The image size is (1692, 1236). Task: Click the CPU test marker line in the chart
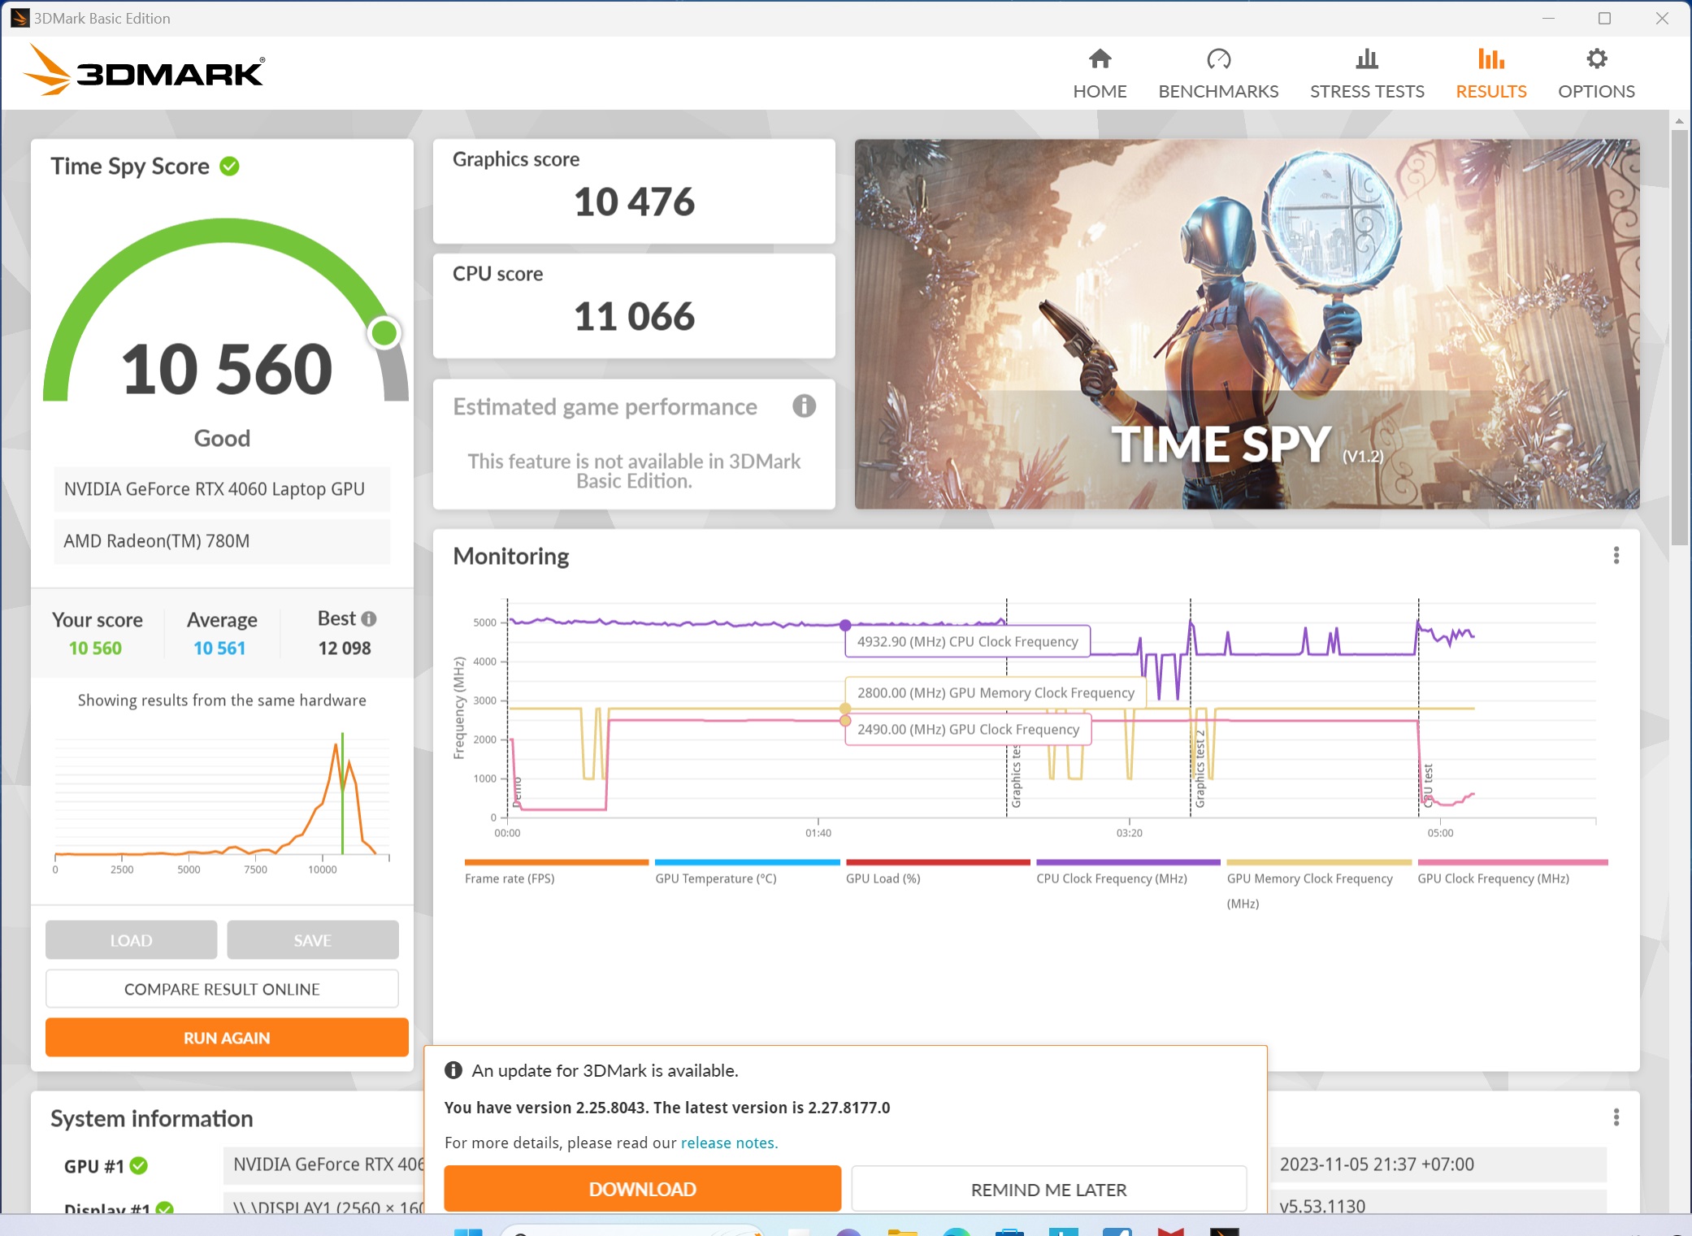1419,707
